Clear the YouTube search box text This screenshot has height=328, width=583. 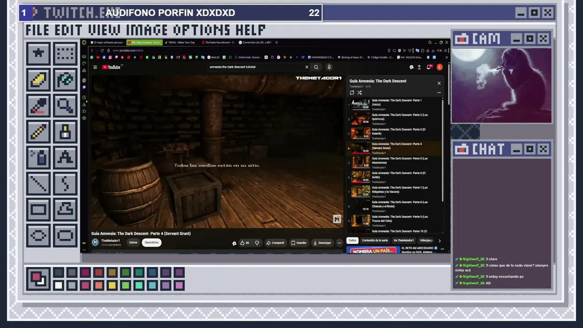[x=307, y=67]
